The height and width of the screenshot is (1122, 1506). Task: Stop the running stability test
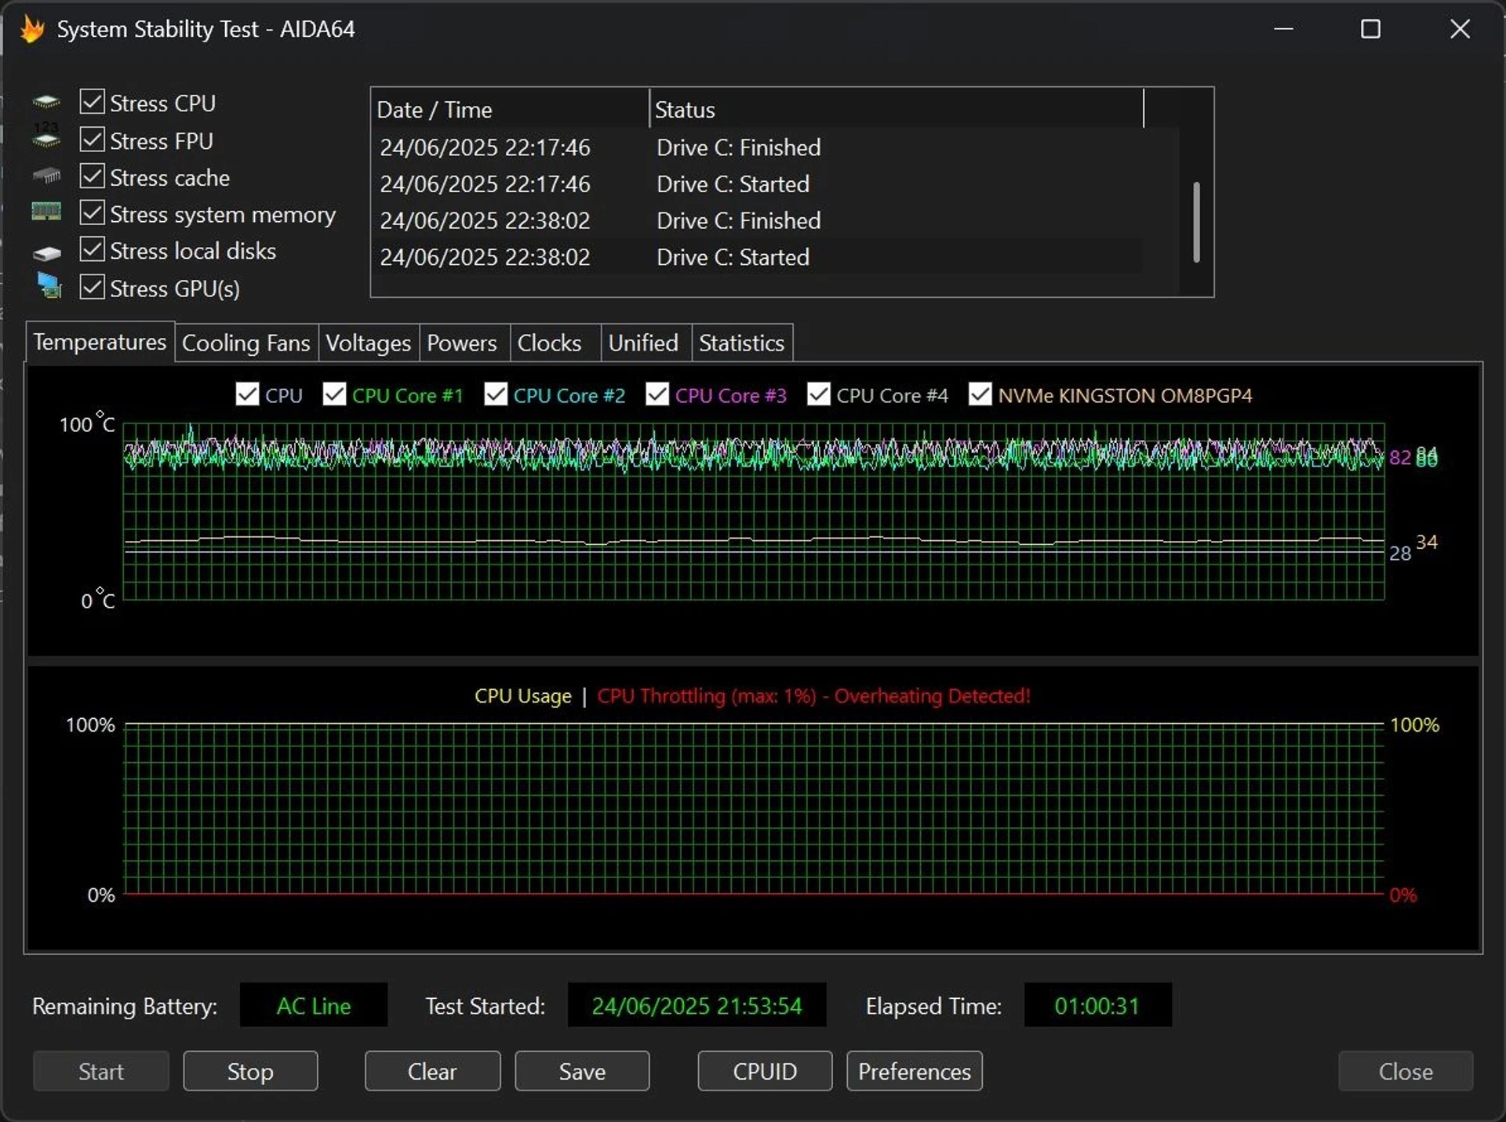click(250, 1071)
